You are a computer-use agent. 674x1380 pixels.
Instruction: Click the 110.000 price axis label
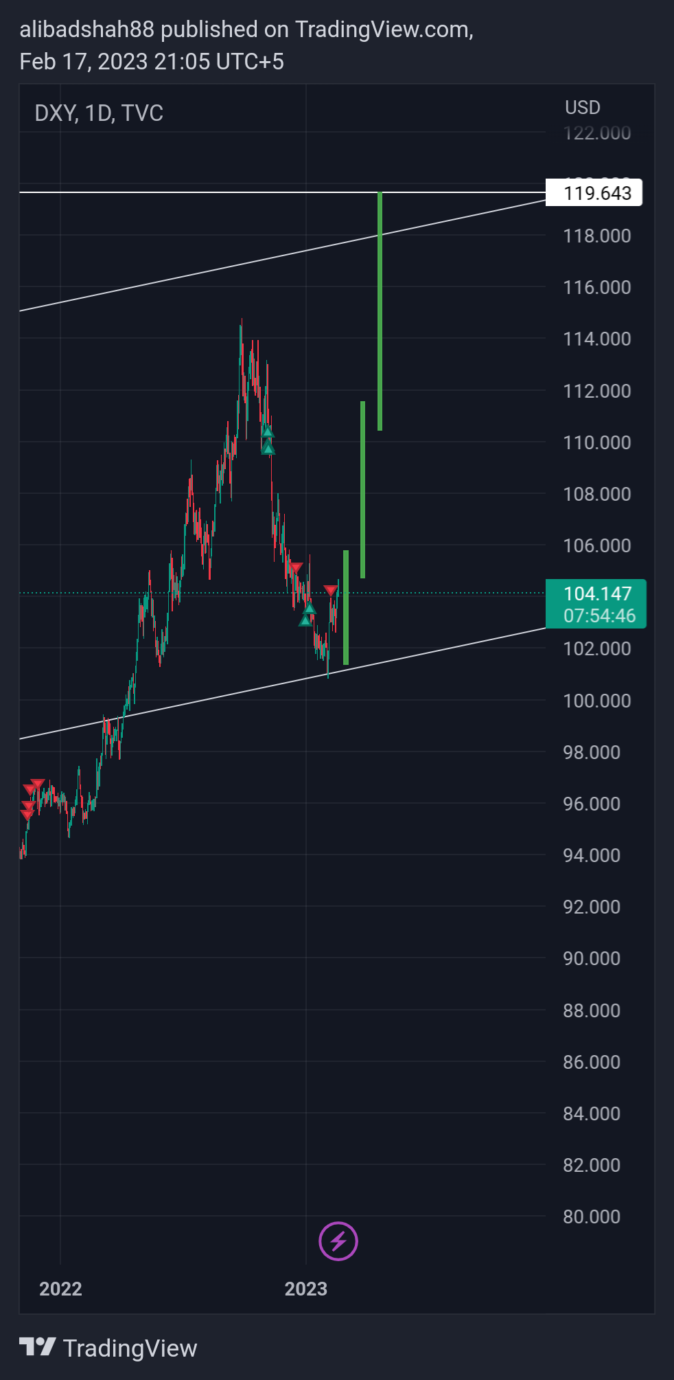coord(597,442)
